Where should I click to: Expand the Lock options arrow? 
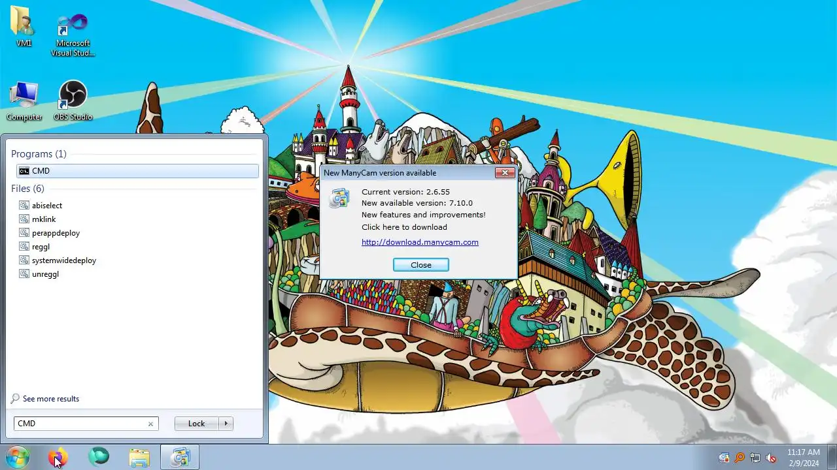[x=226, y=424]
